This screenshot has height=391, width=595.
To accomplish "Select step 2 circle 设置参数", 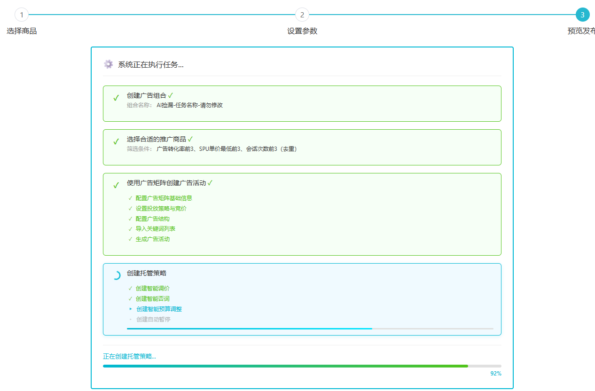I will (302, 15).
